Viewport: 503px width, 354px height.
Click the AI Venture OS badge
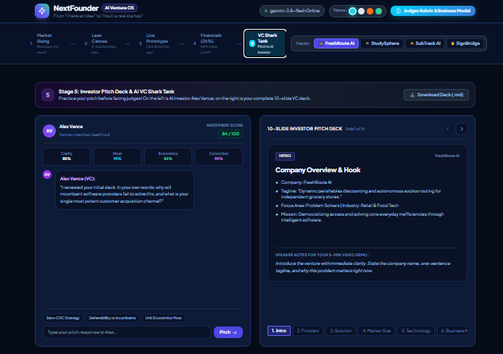click(x=120, y=8)
